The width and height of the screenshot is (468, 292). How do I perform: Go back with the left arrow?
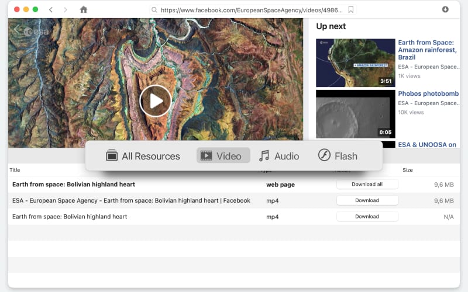click(51, 10)
